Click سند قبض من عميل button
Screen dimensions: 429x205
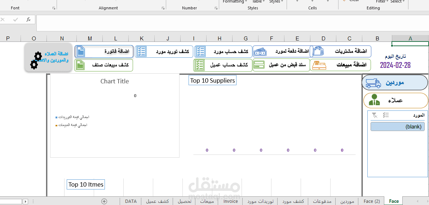coord(281,65)
